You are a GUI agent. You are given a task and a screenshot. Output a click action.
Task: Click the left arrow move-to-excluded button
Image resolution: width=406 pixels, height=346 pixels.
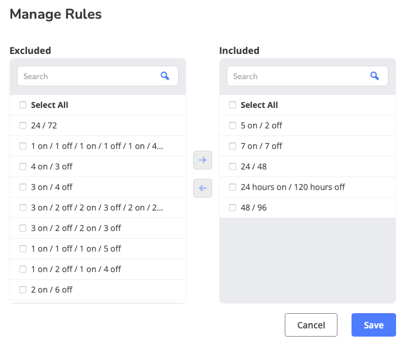[x=203, y=188]
